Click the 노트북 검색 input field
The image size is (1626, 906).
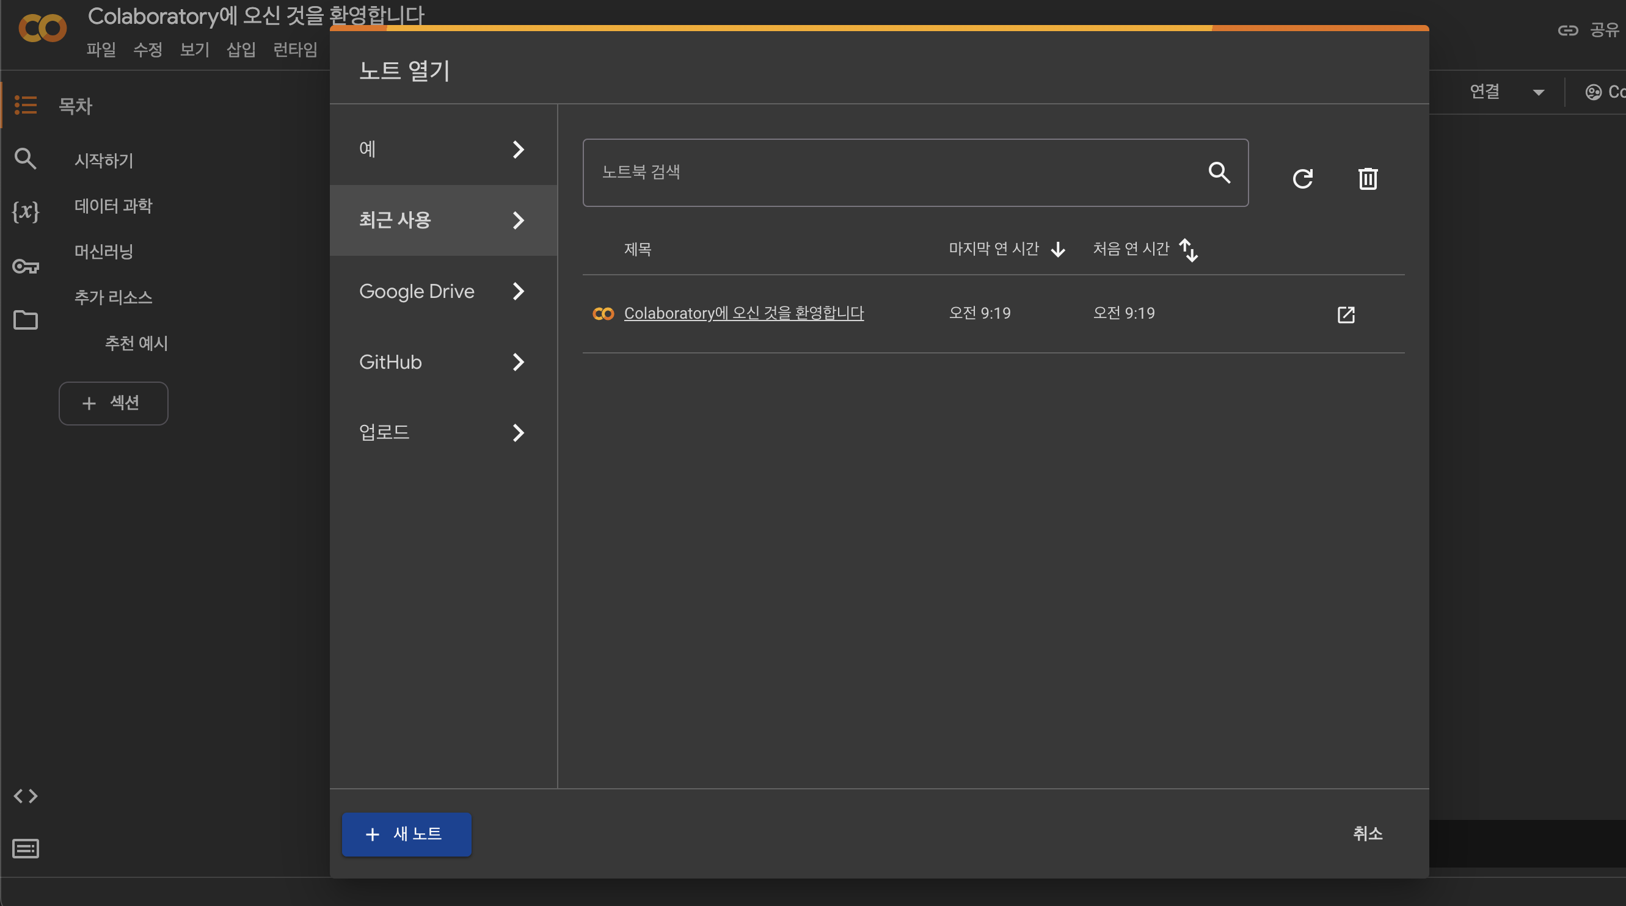click(x=884, y=172)
